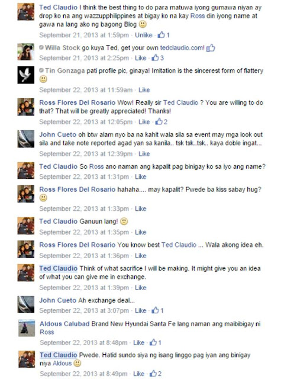The height and width of the screenshot is (379, 284).
Task: Click the thumbs-up count on Ted Claudio's 8:49pm comment
Action: (x=155, y=374)
